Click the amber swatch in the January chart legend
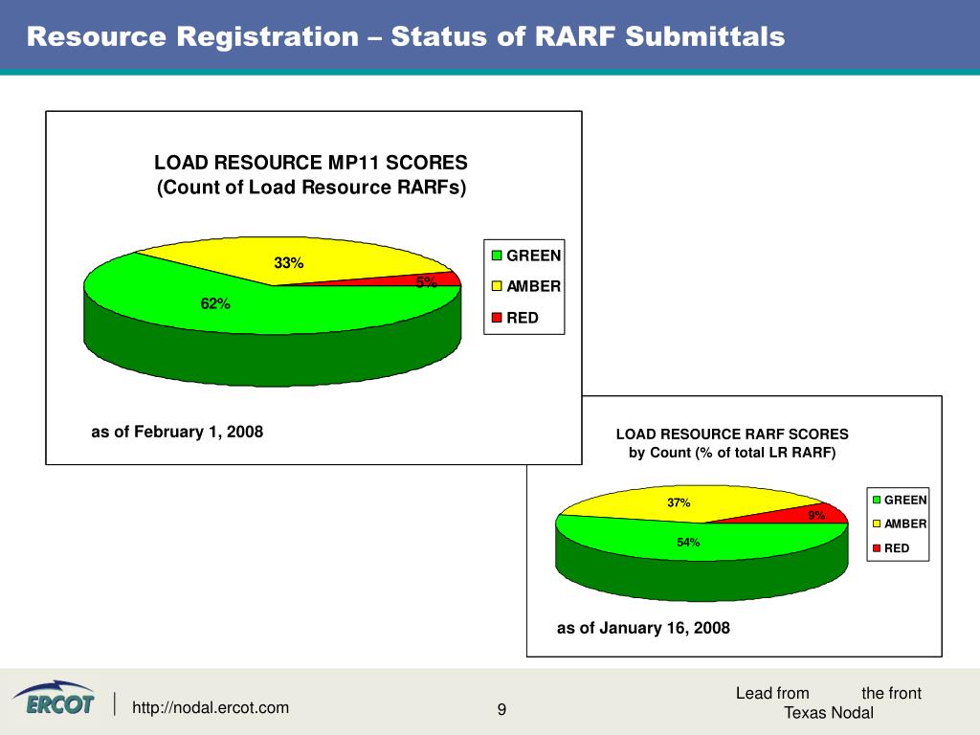The image size is (980, 735). 877,523
